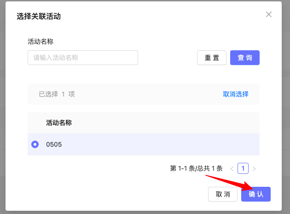Click the dimmed backdrop outside the dialog
This screenshot has width=290, height=214.
click(x=286, y=115)
